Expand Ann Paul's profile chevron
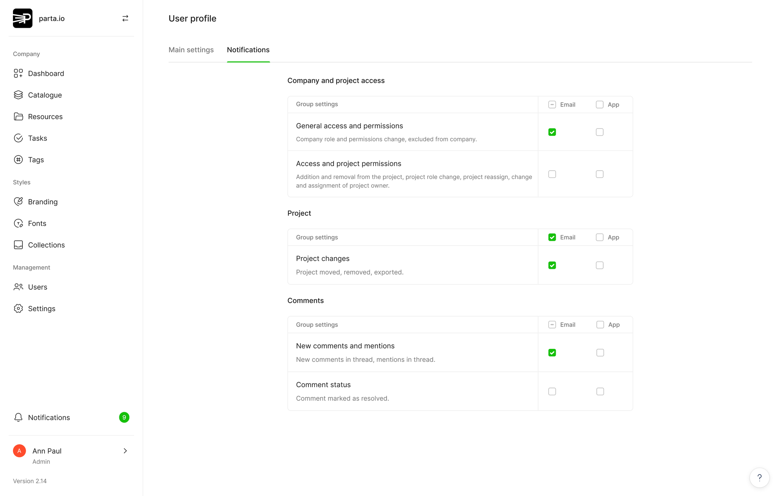The width and height of the screenshot is (778, 496). [x=125, y=451]
